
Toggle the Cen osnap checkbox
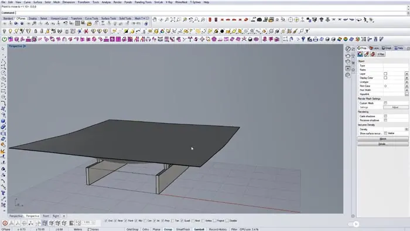point(145,221)
